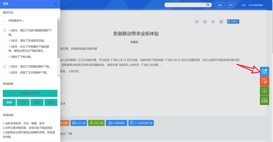Click article title 影剧联动带来全新体验
The image size is (273, 142).
click(136, 34)
